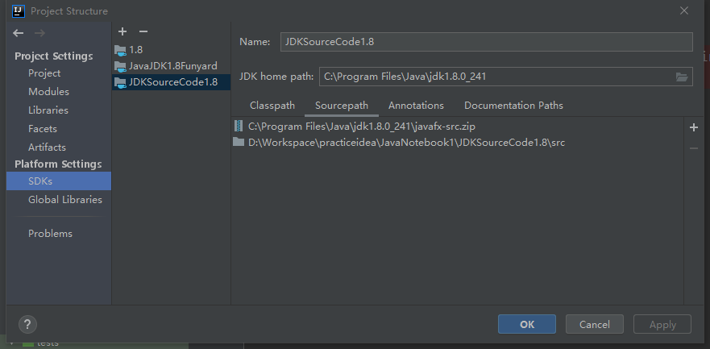Select the 1.8 SDK entry
This screenshot has height=349, width=710.
point(171,50)
